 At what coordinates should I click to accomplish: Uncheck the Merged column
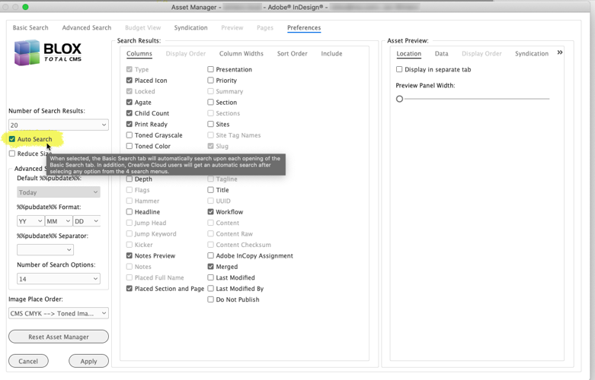pos(210,268)
